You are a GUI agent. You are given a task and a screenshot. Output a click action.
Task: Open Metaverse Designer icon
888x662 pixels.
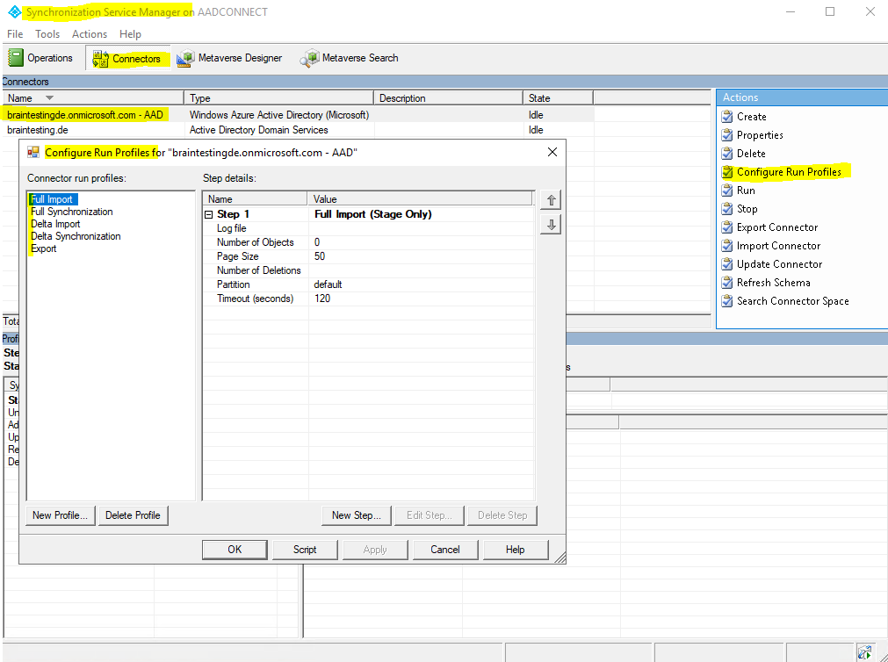(185, 58)
